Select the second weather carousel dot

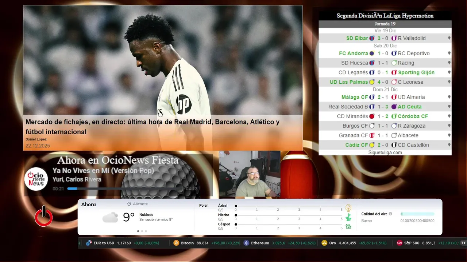[x=142, y=231]
